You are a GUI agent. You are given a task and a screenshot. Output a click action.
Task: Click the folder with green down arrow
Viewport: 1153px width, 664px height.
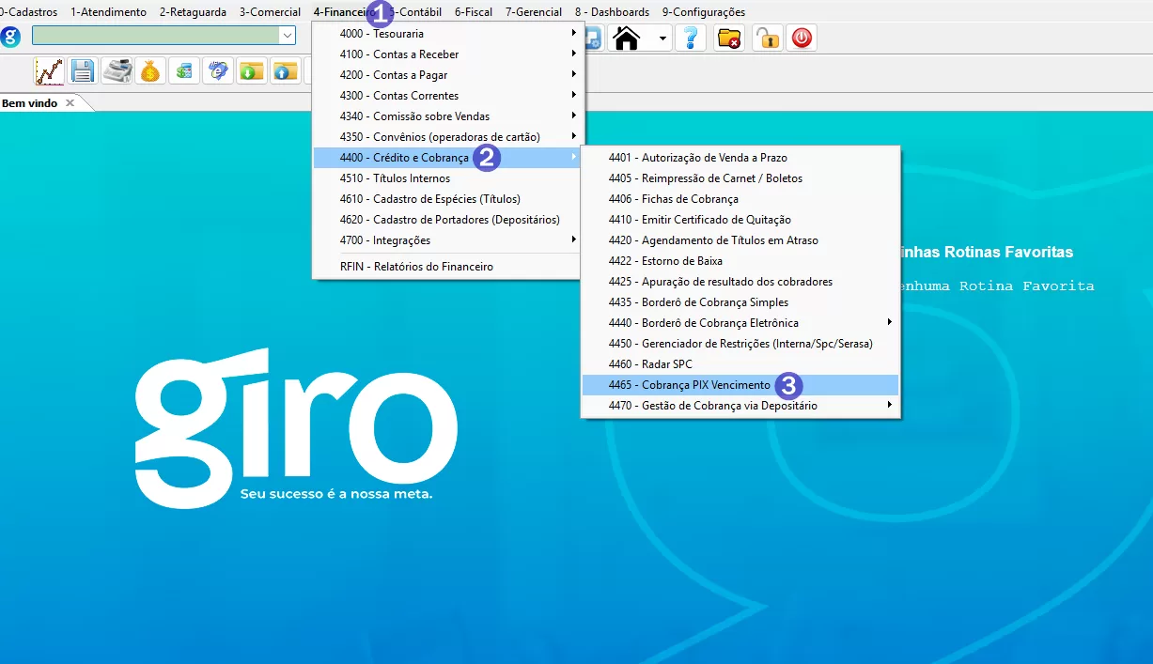click(252, 71)
